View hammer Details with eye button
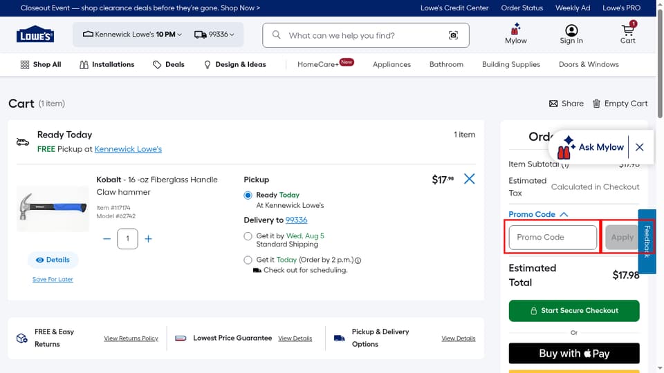 [x=53, y=260]
